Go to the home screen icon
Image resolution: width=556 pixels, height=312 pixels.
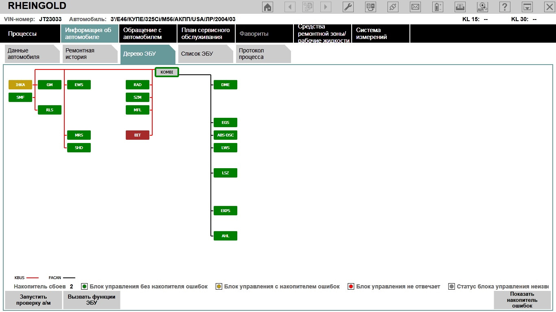[x=268, y=7]
